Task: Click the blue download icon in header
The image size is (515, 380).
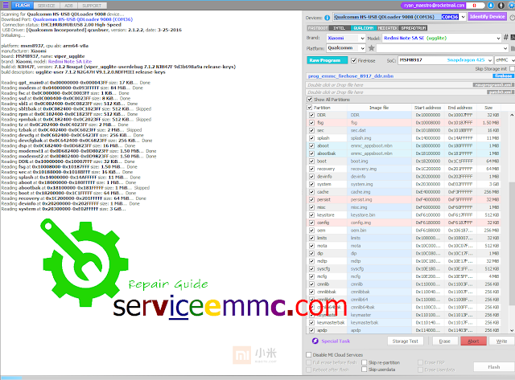Action: click(x=491, y=6)
